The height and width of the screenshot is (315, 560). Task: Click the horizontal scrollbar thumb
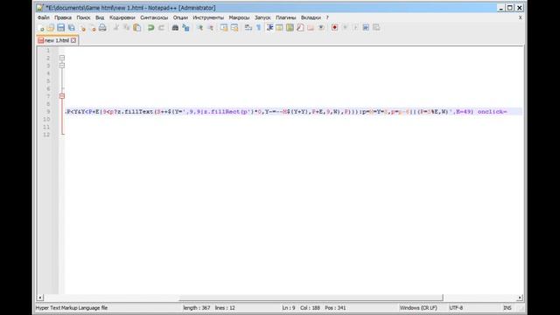pos(311,297)
